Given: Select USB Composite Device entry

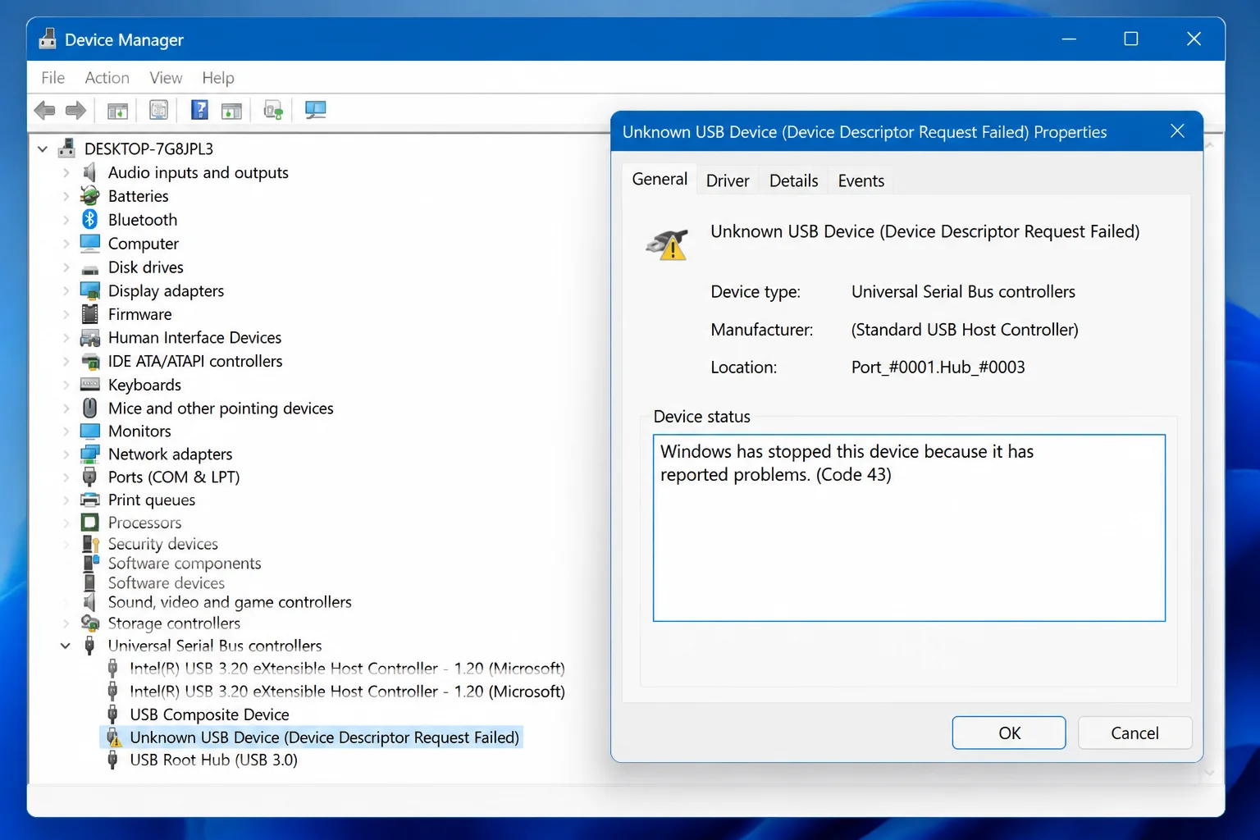Looking at the screenshot, I should click(209, 714).
